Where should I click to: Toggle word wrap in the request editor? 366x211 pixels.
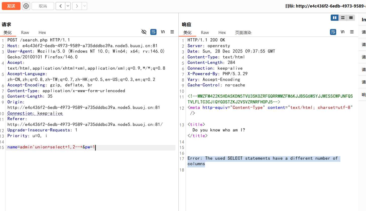[153, 32]
